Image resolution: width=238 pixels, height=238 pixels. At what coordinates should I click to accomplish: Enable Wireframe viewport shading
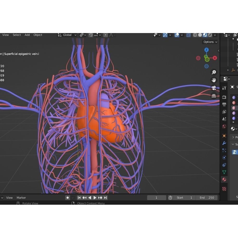[x=195, y=35]
